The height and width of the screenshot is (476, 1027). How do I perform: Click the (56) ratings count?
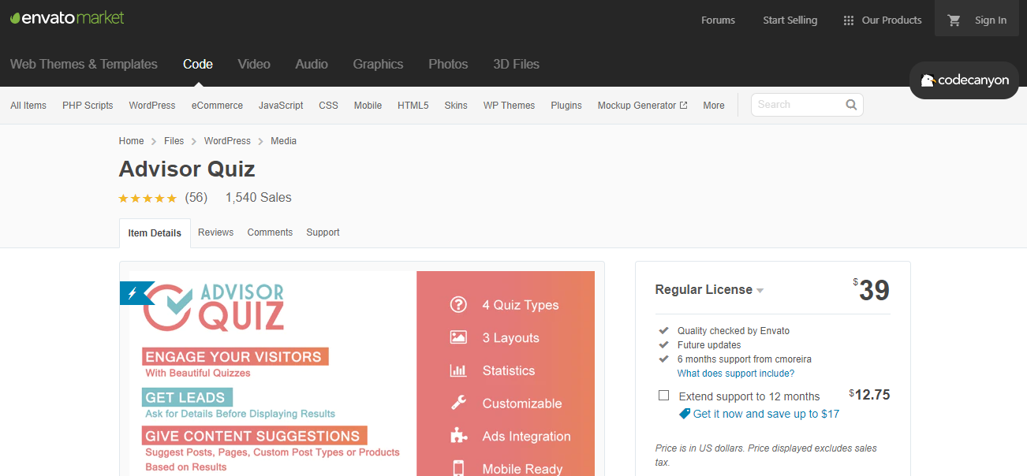196,198
